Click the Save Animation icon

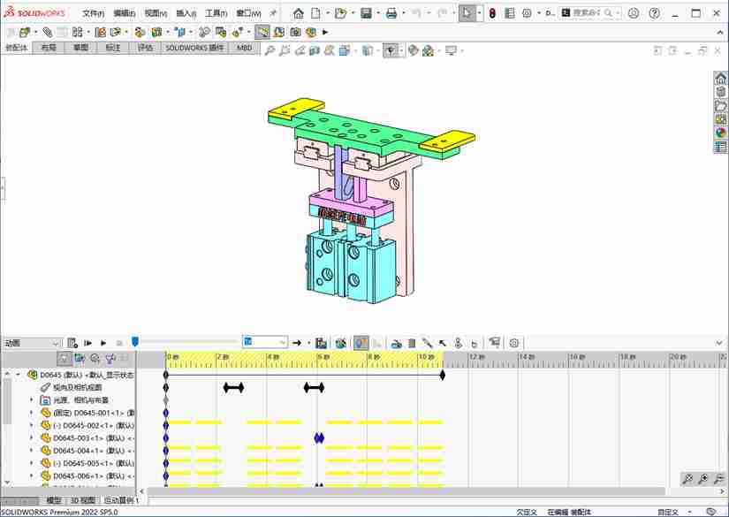point(322,343)
